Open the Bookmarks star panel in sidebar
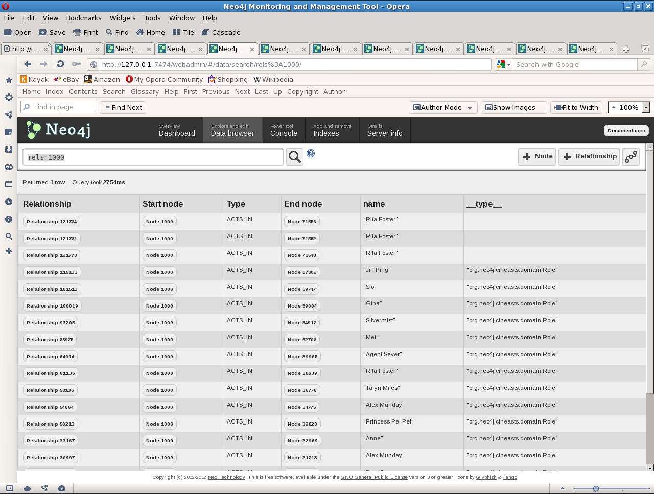 coord(9,80)
